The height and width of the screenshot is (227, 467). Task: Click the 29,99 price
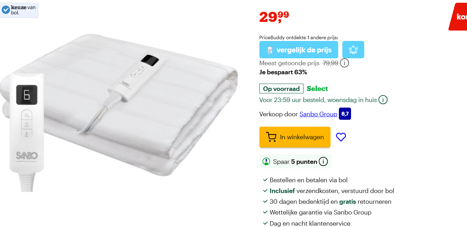(274, 17)
